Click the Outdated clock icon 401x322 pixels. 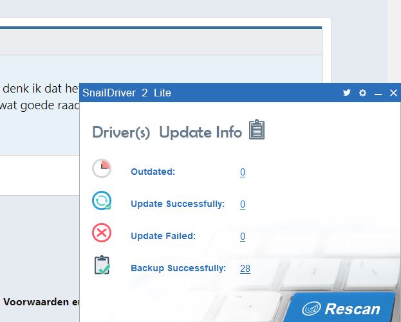pos(102,168)
